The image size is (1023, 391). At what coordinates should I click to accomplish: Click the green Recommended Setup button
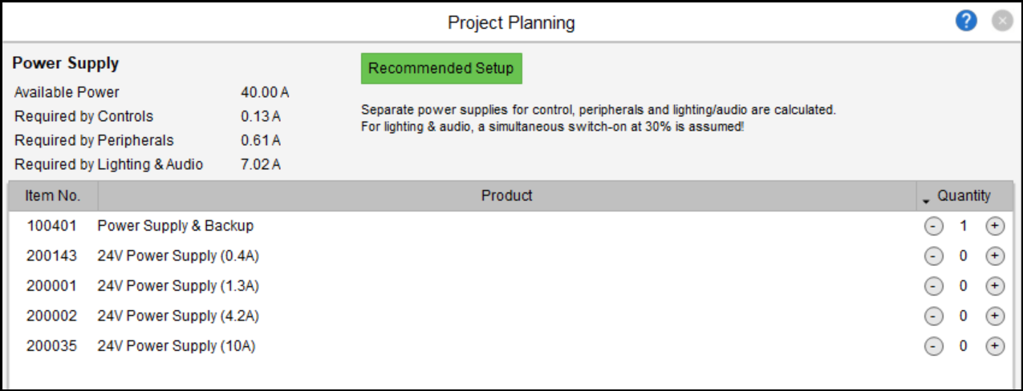click(441, 69)
